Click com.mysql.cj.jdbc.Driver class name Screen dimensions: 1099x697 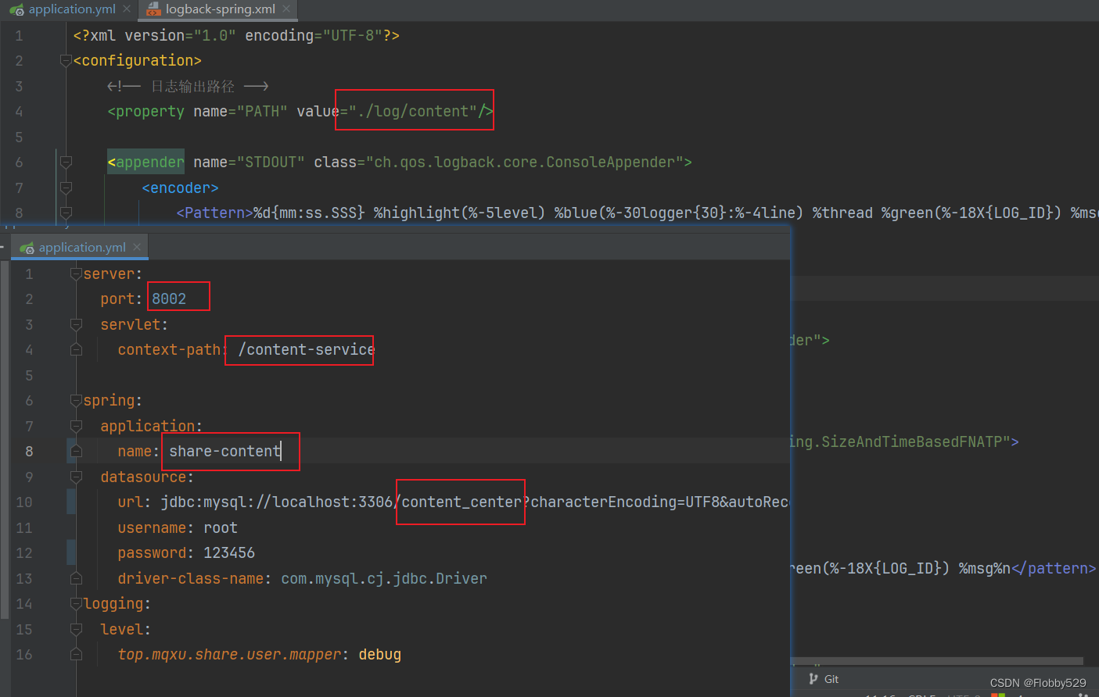[x=384, y=579]
